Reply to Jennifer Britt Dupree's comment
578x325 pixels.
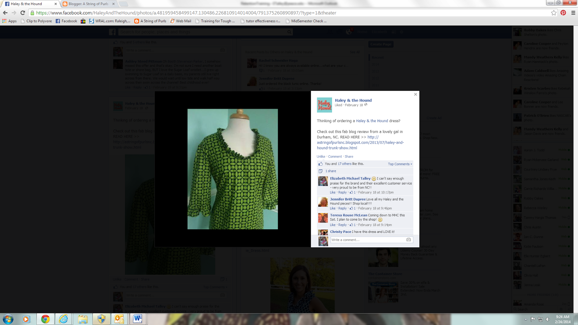pyautogui.click(x=342, y=208)
